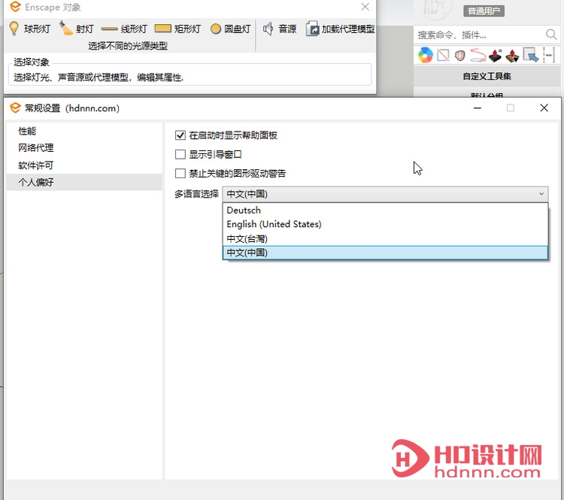Click the Enscape logo in settings title bar

pos(15,108)
